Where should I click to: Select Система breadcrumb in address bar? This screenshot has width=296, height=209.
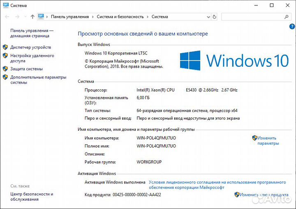tap(160, 16)
